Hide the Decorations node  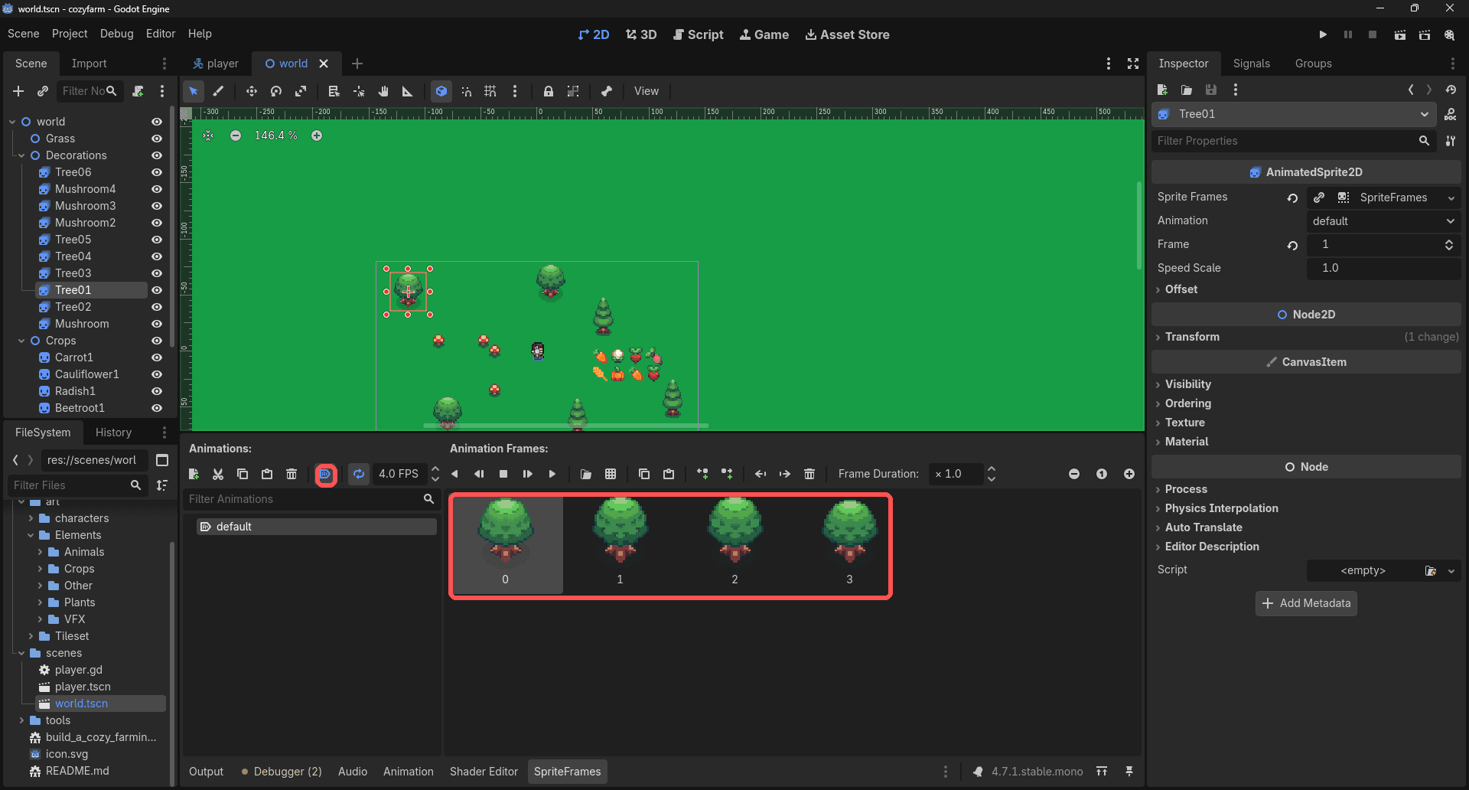click(157, 155)
